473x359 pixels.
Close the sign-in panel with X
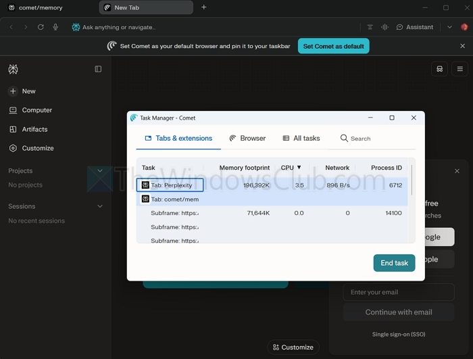point(457,171)
